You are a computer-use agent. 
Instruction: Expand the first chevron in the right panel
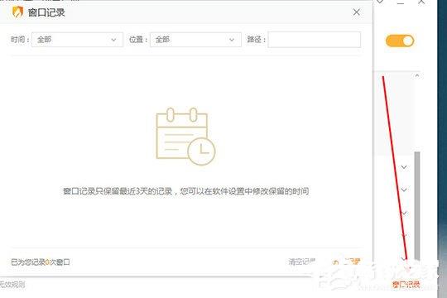404,167
